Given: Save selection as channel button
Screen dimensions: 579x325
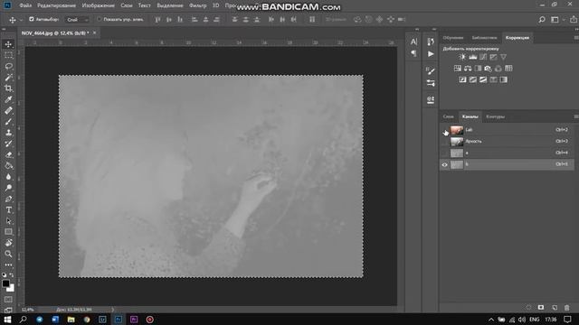Looking at the screenshot, I should [x=541, y=307].
